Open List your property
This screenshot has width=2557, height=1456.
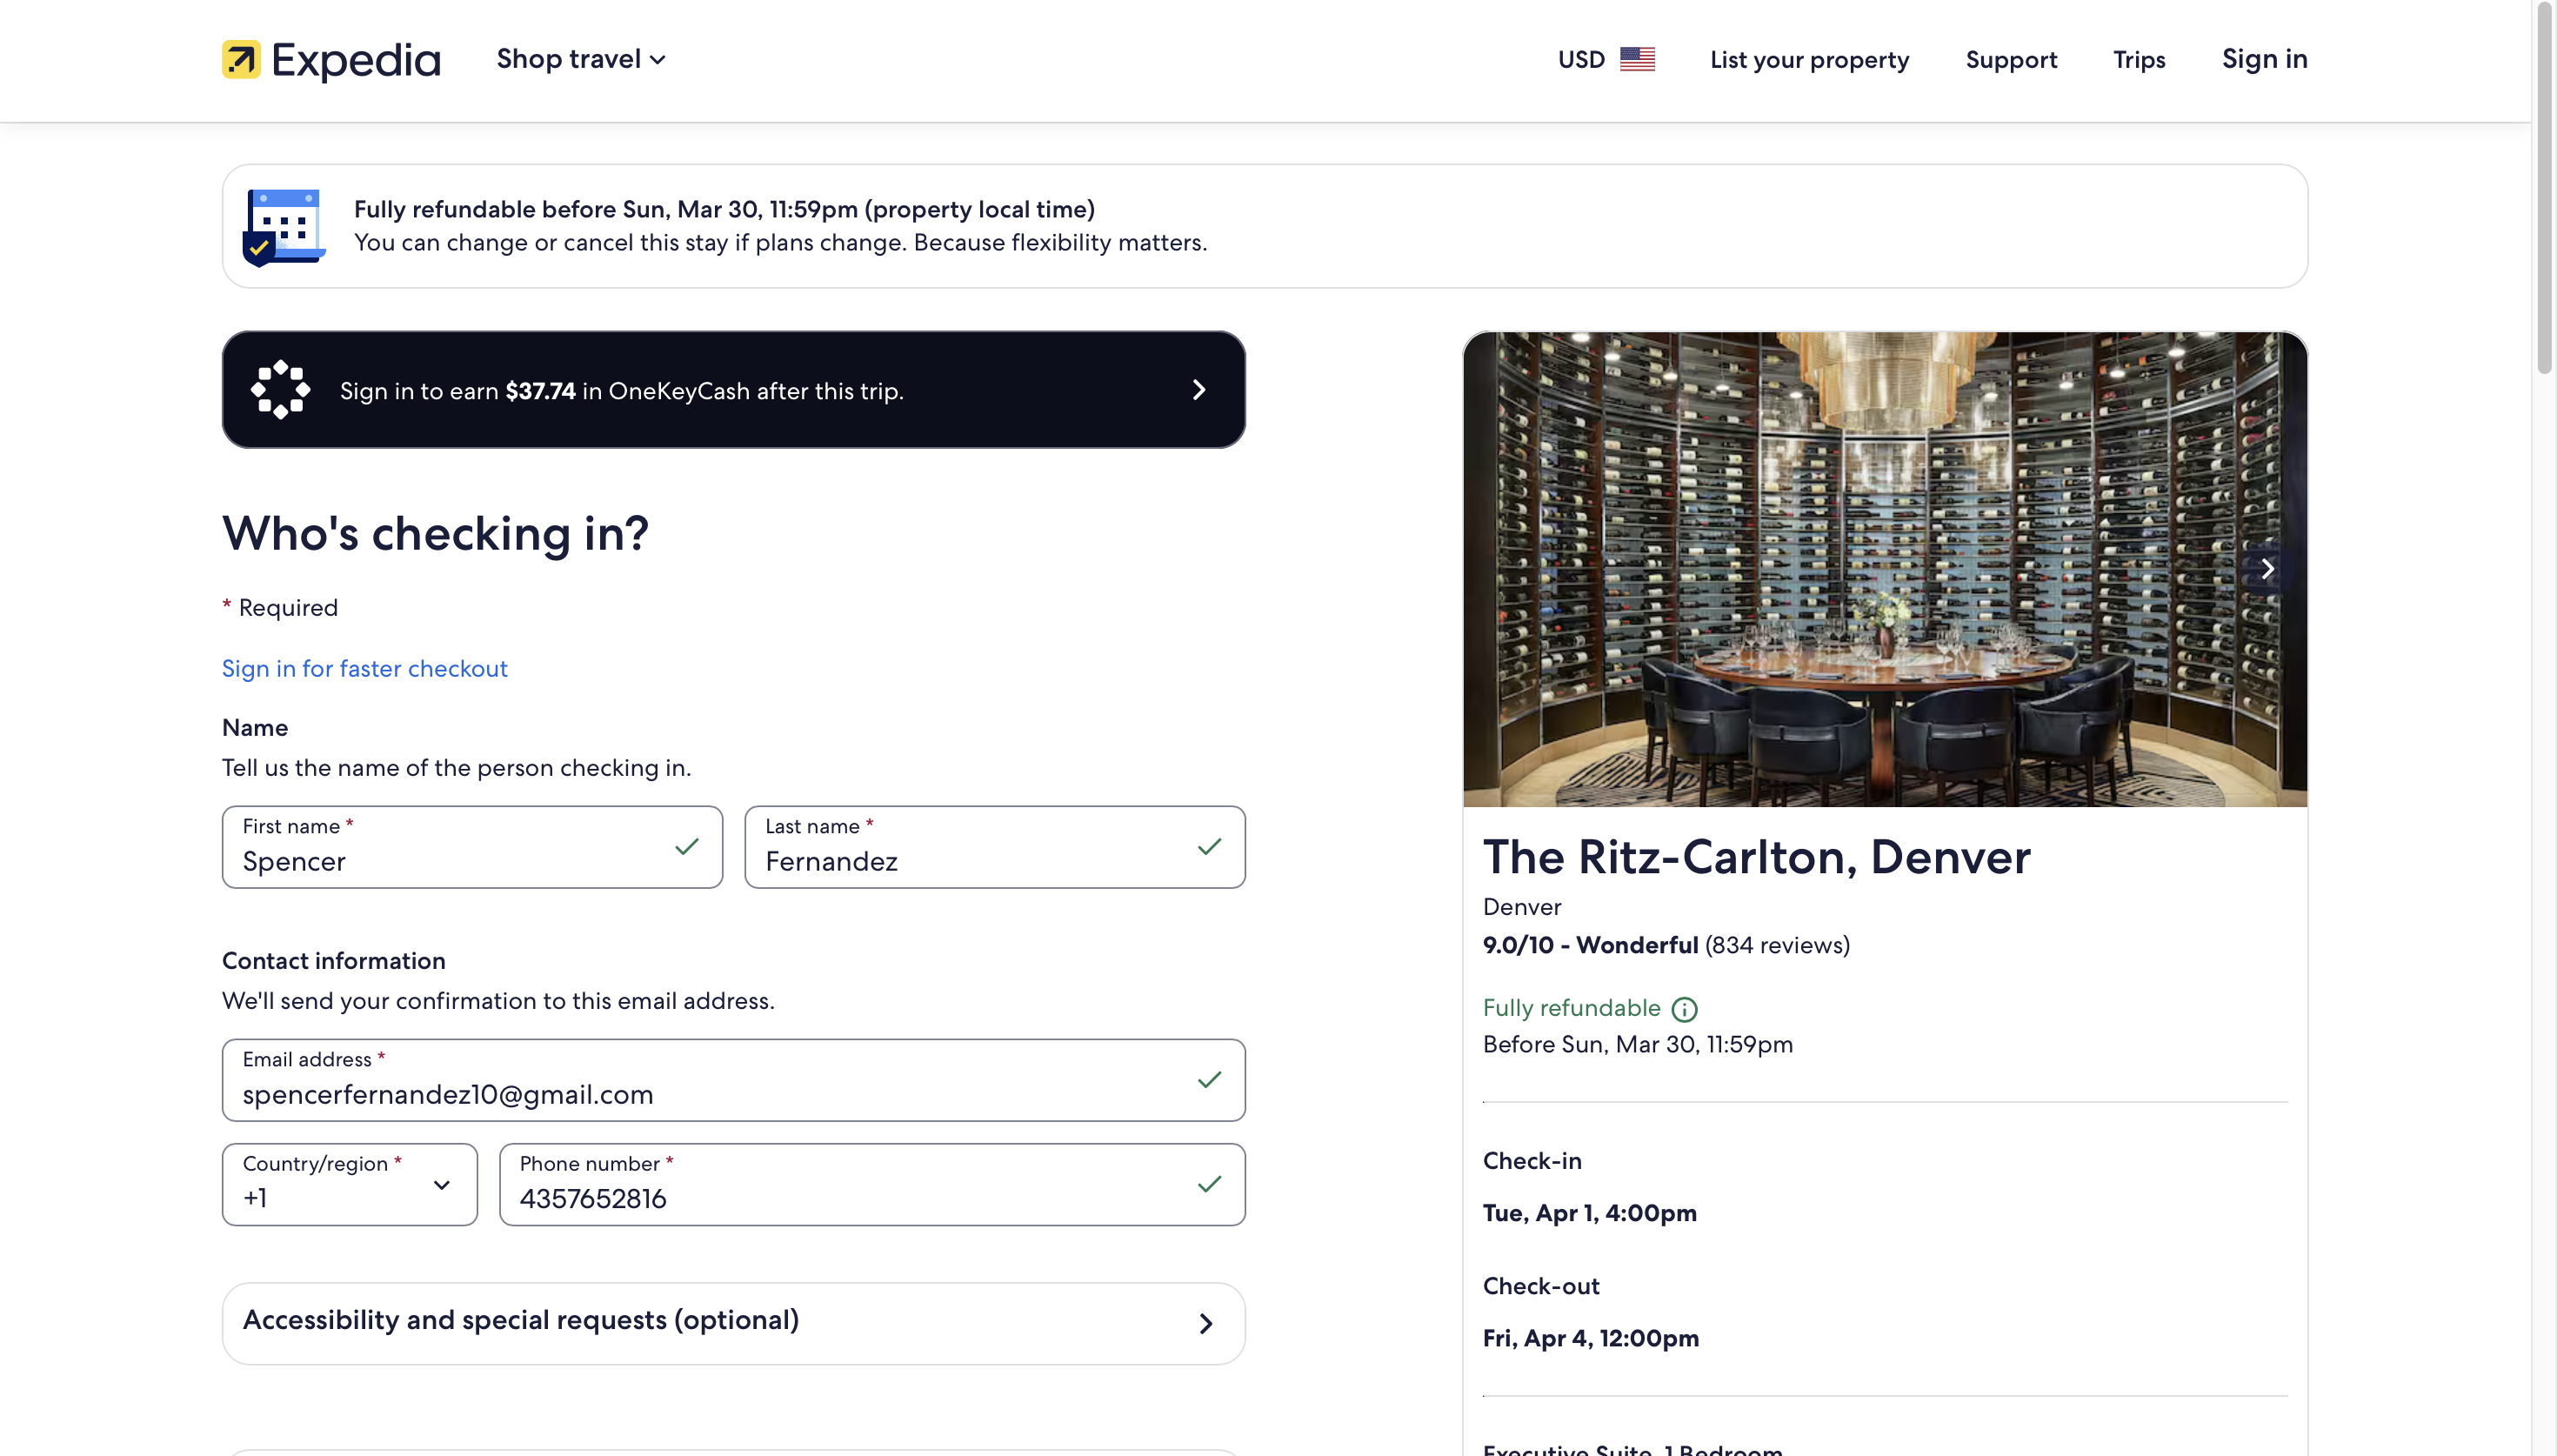1809,59
